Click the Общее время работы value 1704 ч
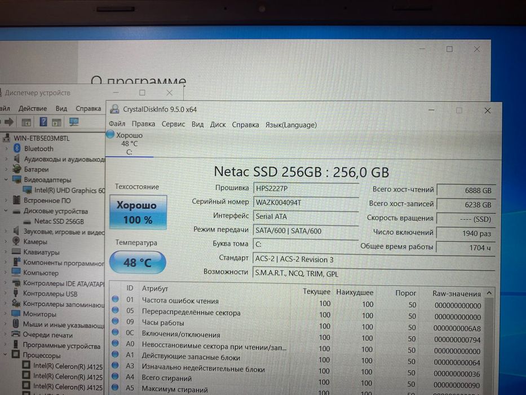Screen dimensions: 526x395 coord(466,248)
